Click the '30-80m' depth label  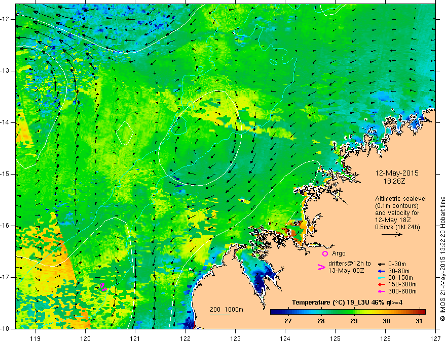pos(399,271)
